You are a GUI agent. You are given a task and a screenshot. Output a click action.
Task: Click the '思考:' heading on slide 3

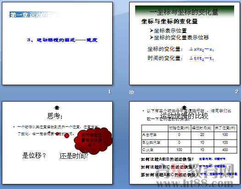(55, 116)
